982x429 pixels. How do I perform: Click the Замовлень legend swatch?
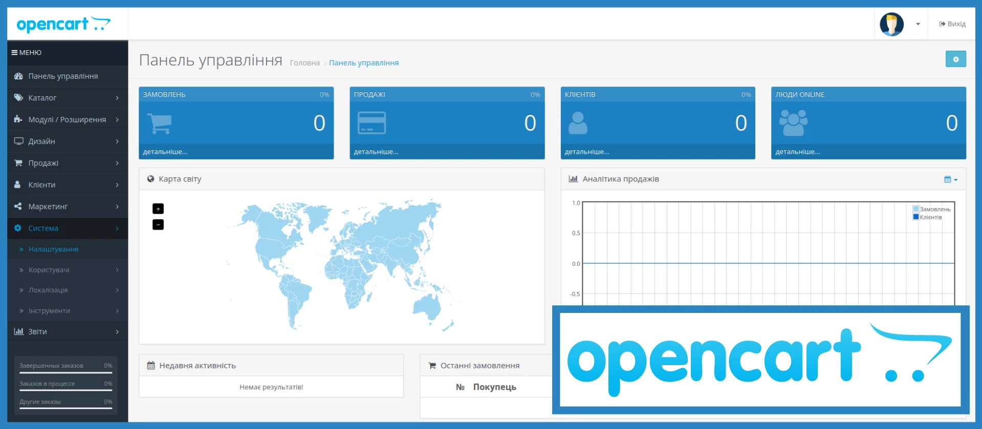[x=916, y=209]
